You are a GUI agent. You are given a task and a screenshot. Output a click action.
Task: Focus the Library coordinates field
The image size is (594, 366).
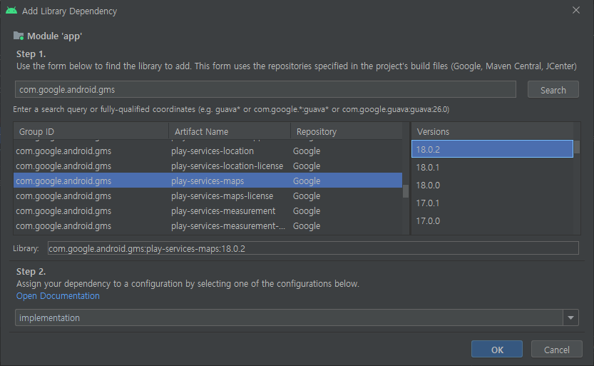pyautogui.click(x=313, y=248)
